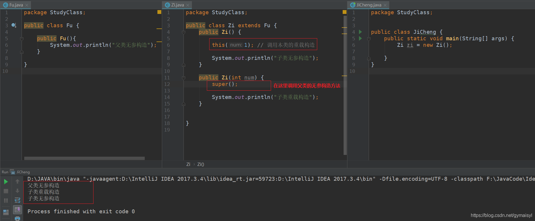This screenshot has width=535, height=221.
Task: Click the Run tool window label
Action: 5,172
